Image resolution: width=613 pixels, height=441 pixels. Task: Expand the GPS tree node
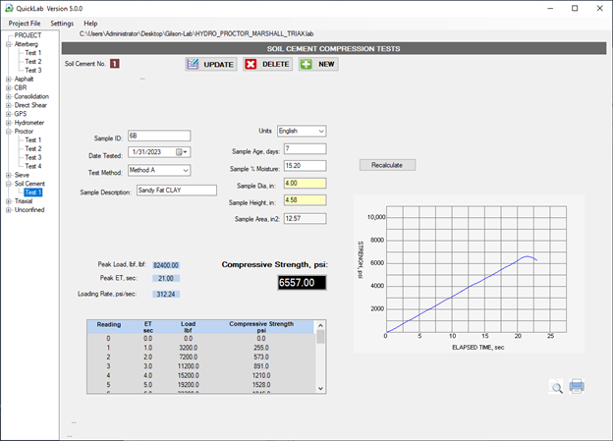[x=9, y=114]
